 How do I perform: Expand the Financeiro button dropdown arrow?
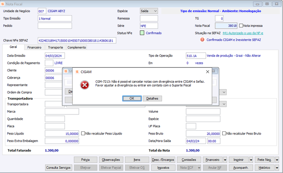pos(225,160)
